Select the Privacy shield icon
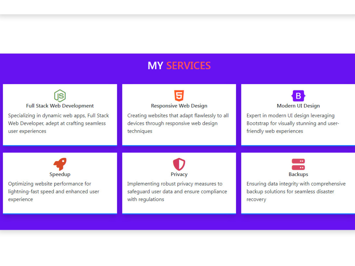This screenshot has width=355, height=266. 179,164
